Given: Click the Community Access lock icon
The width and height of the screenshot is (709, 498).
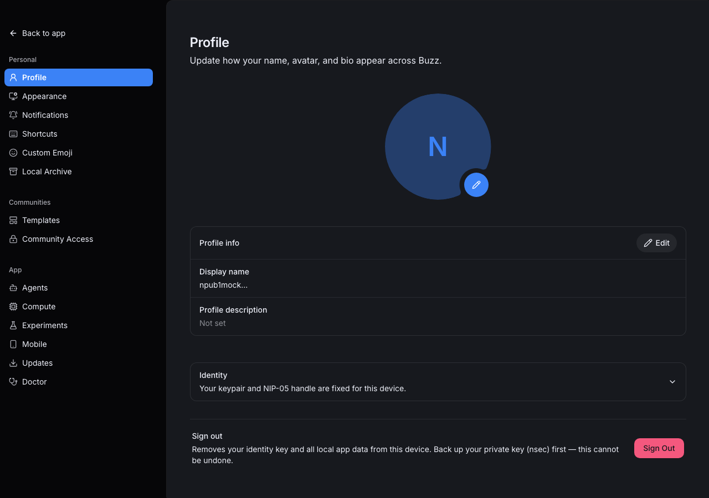Looking at the screenshot, I should click(13, 239).
